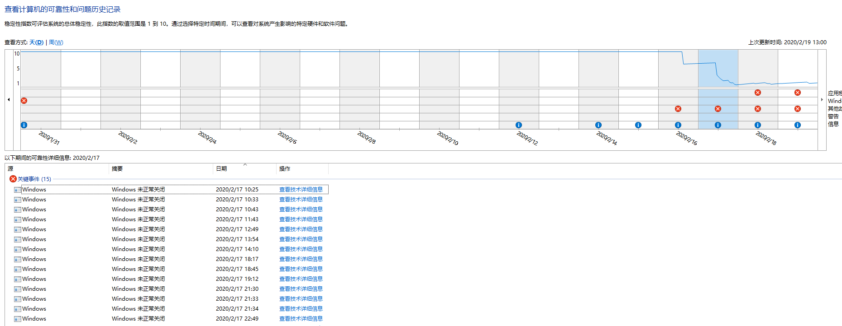Screen dimensions: 842x326
Task: Click the Windows source icon for 22:49 event
Action: 18,319
